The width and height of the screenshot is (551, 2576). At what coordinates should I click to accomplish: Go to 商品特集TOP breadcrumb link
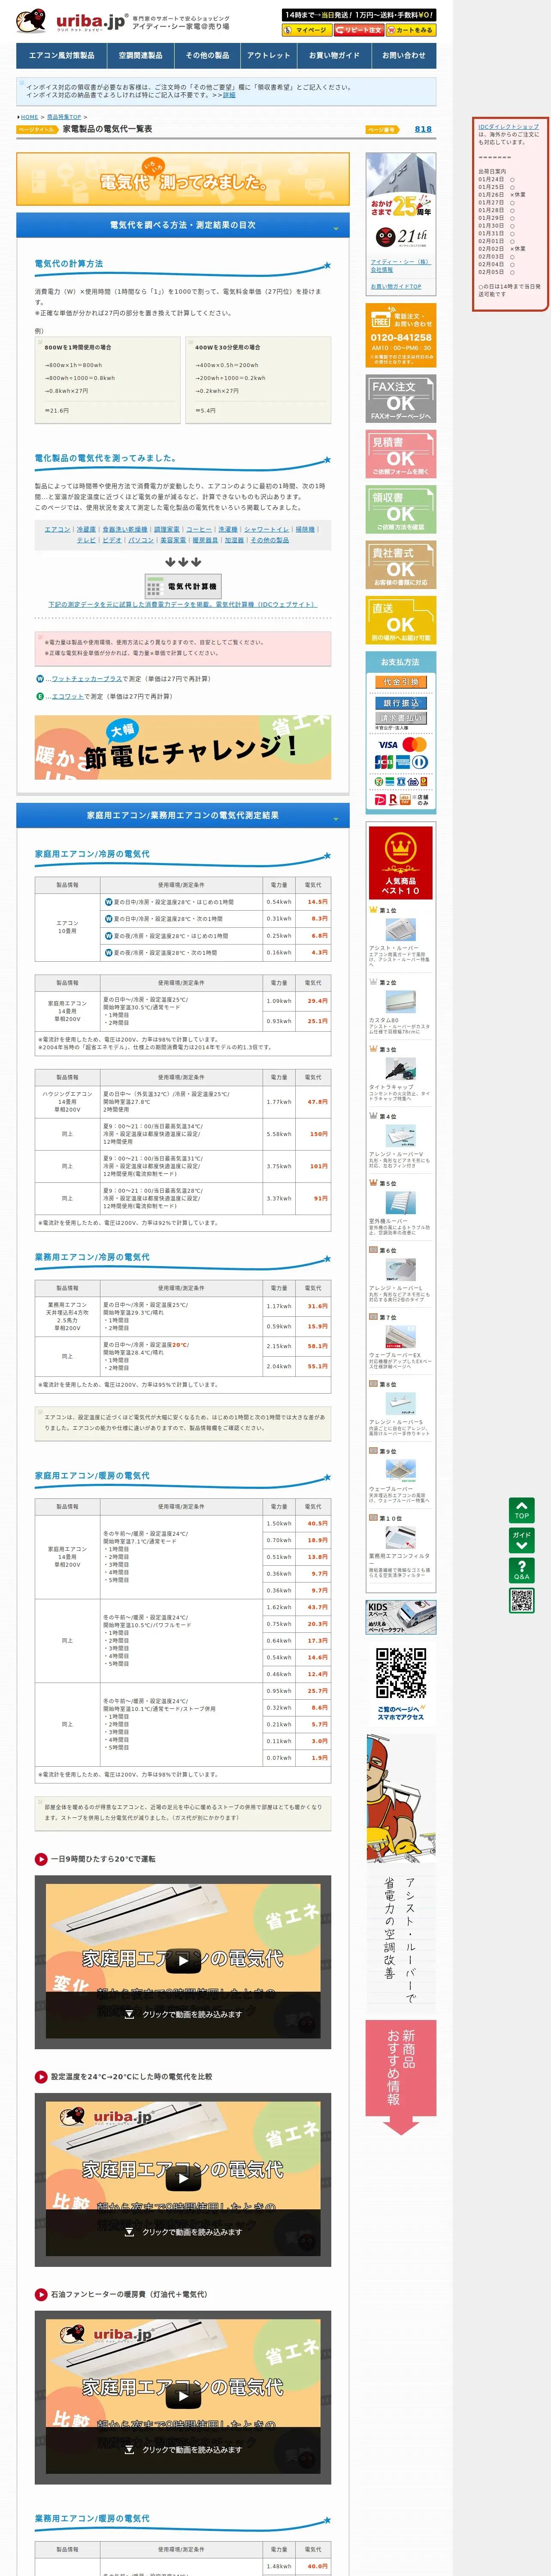tap(64, 117)
